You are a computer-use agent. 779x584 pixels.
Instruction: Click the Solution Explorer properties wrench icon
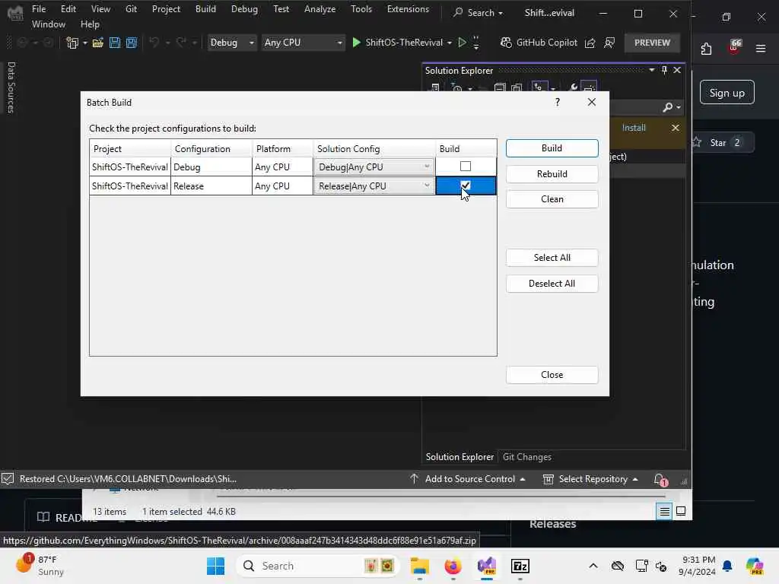click(574, 87)
